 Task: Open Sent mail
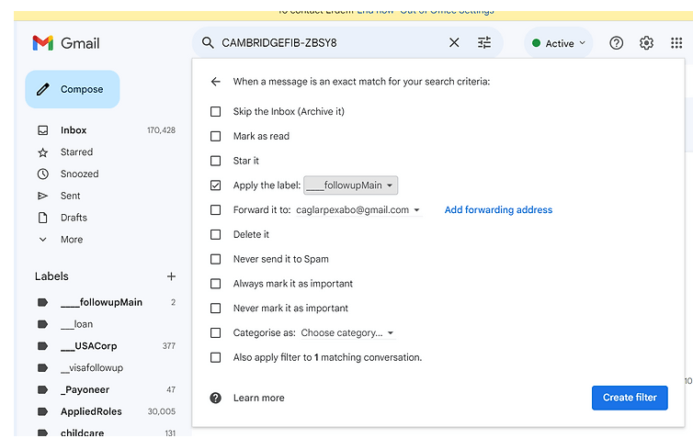(x=70, y=196)
